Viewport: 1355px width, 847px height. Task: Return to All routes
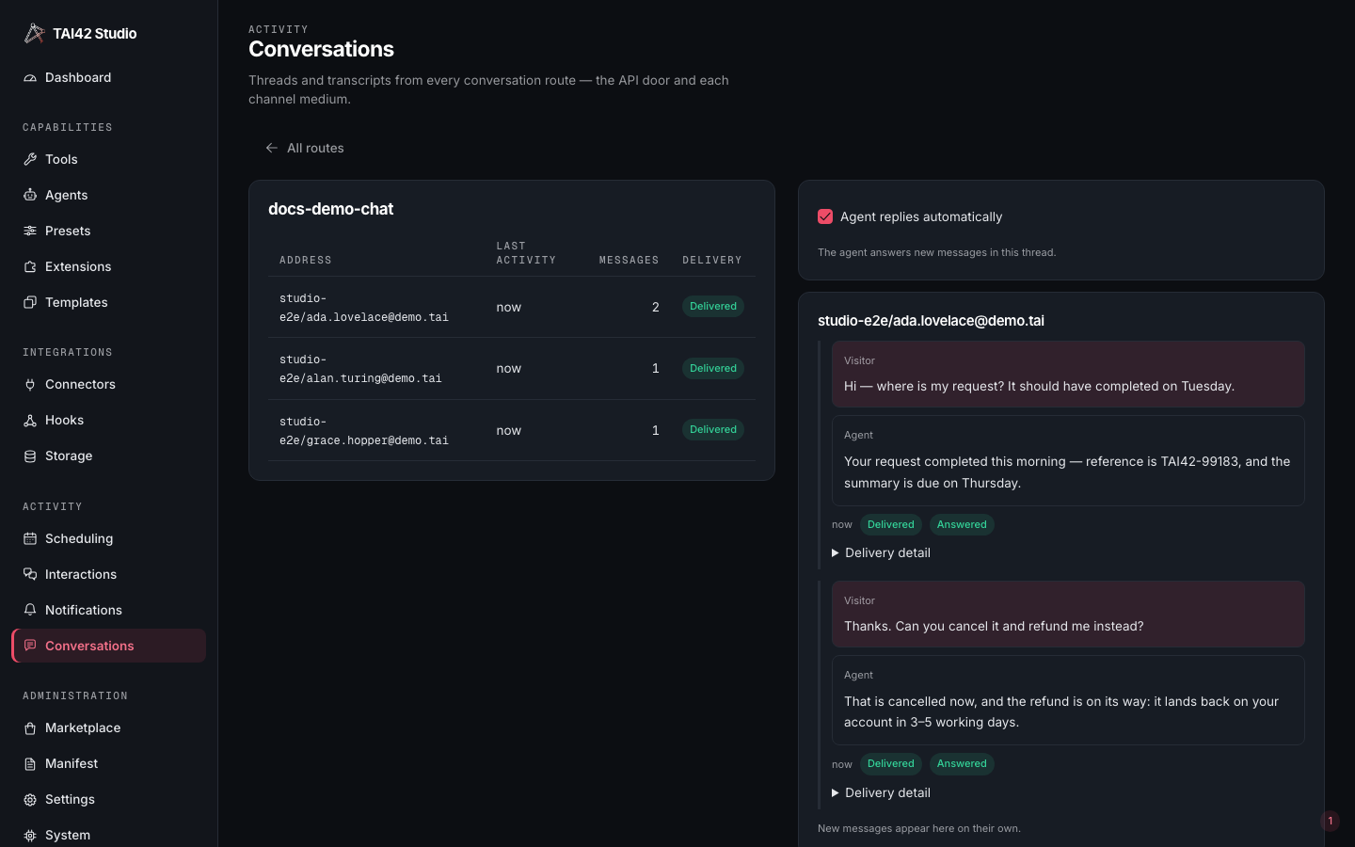pyautogui.click(x=305, y=148)
